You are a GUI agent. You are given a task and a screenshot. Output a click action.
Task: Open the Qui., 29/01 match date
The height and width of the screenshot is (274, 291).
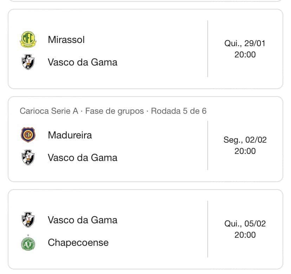(245, 44)
